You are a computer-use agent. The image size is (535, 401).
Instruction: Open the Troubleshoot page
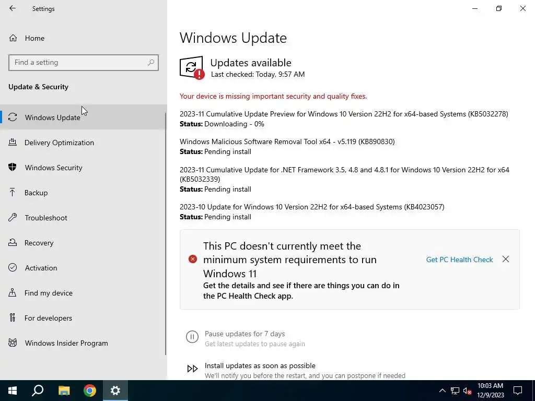tap(83, 218)
